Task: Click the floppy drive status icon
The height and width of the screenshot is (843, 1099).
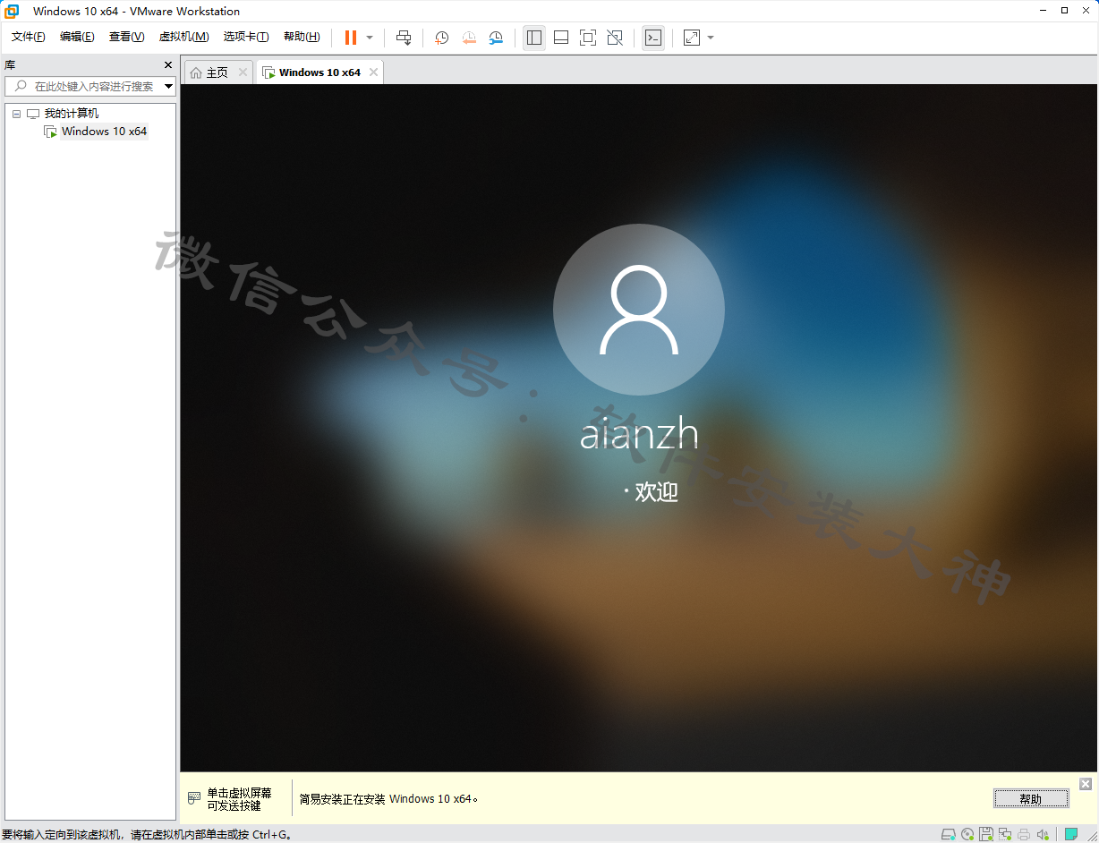Action: click(x=986, y=834)
